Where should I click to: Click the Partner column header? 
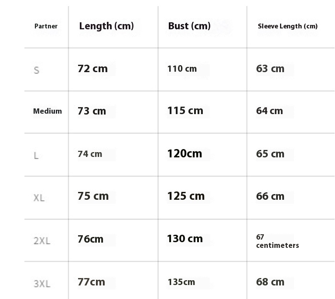(x=46, y=26)
